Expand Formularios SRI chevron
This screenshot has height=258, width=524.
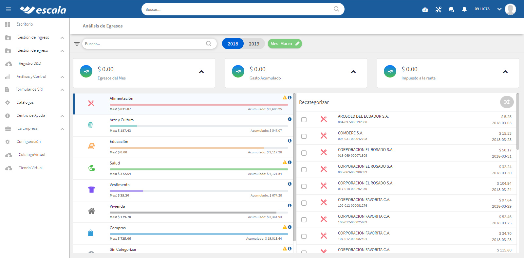(x=62, y=90)
